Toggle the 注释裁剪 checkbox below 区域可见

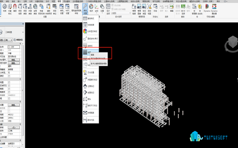(x=9, y=89)
